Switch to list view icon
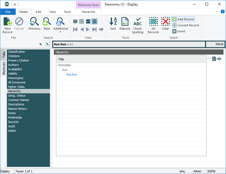The height and width of the screenshot is (174, 226). click(75, 21)
